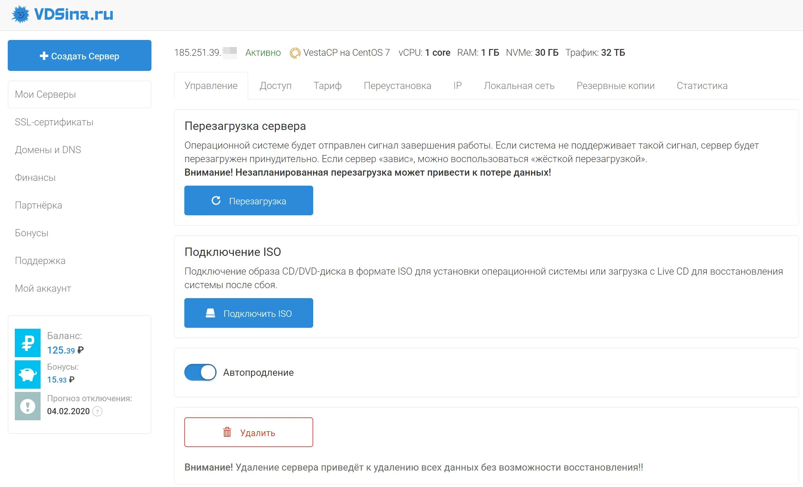Click the RAM: 1 ГБ value
This screenshot has width=803, height=487.
pos(478,53)
